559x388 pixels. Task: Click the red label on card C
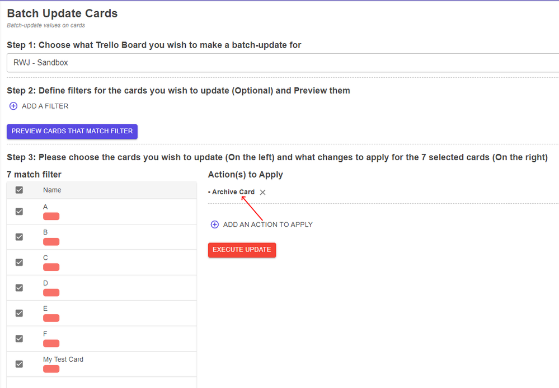(x=51, y=267)
